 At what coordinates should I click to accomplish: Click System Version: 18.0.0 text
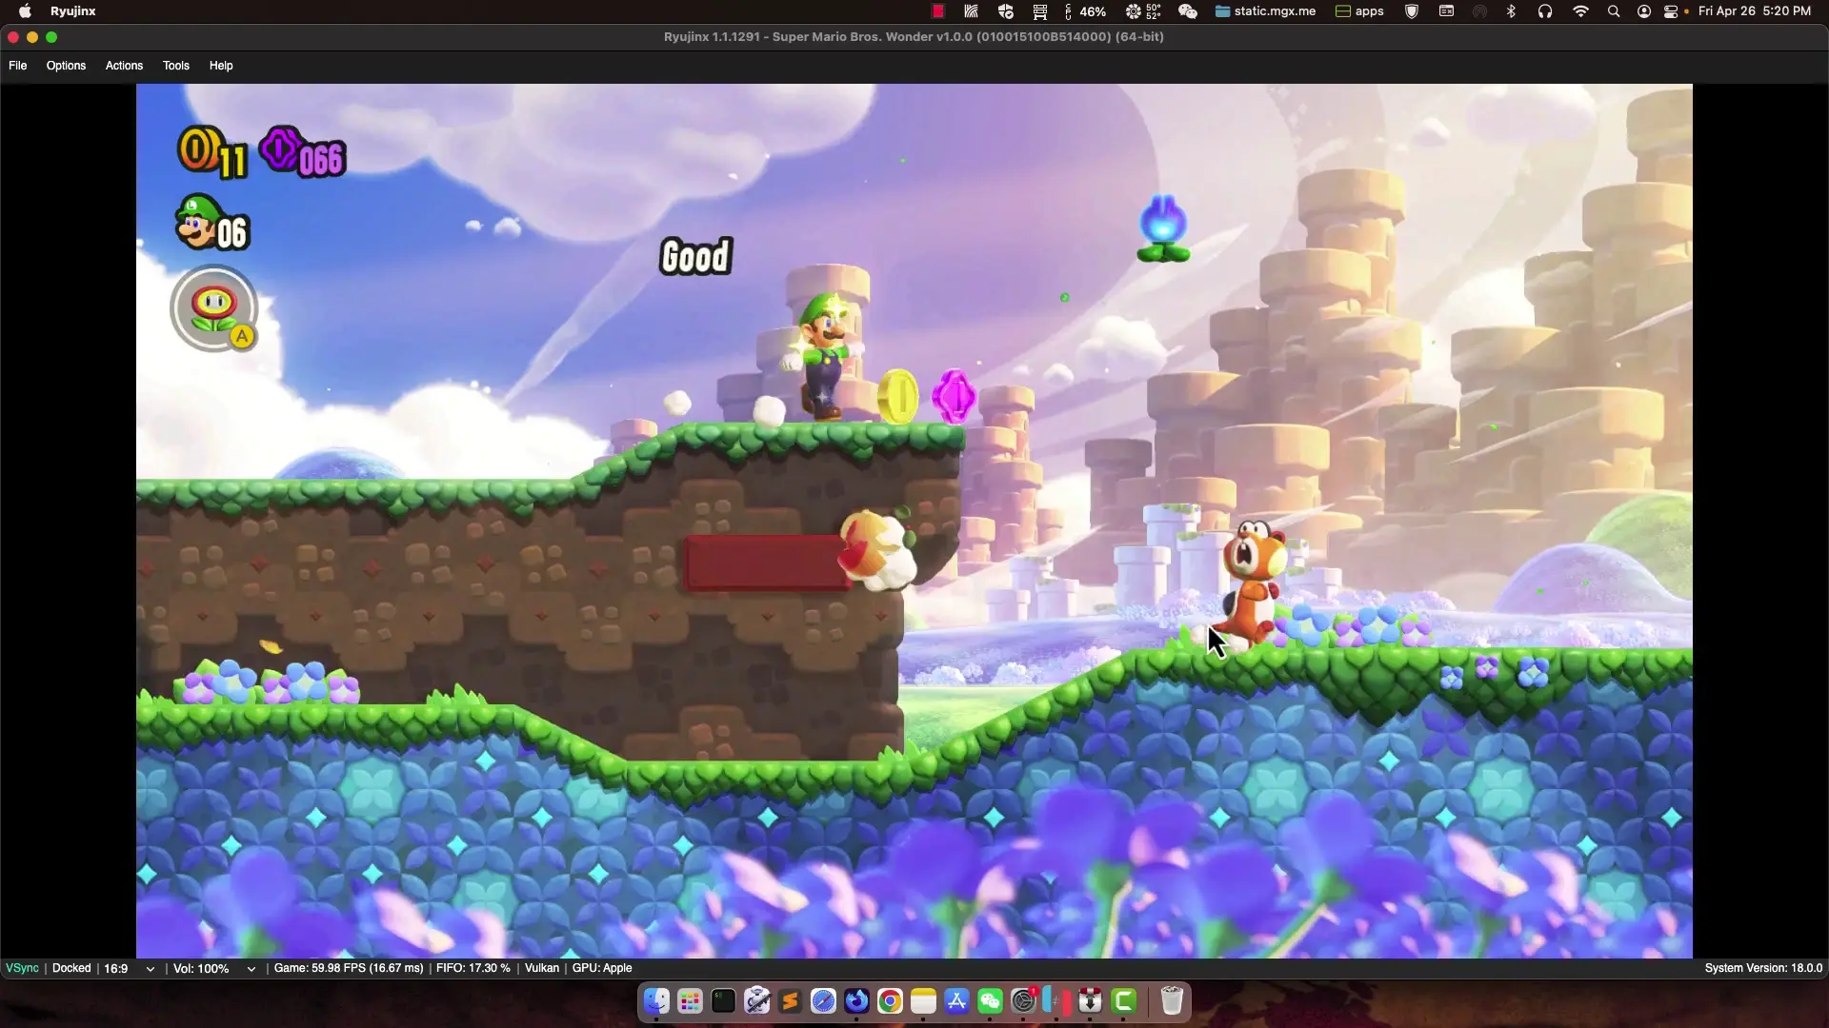pyautogui.click(x=1763, y=968)
